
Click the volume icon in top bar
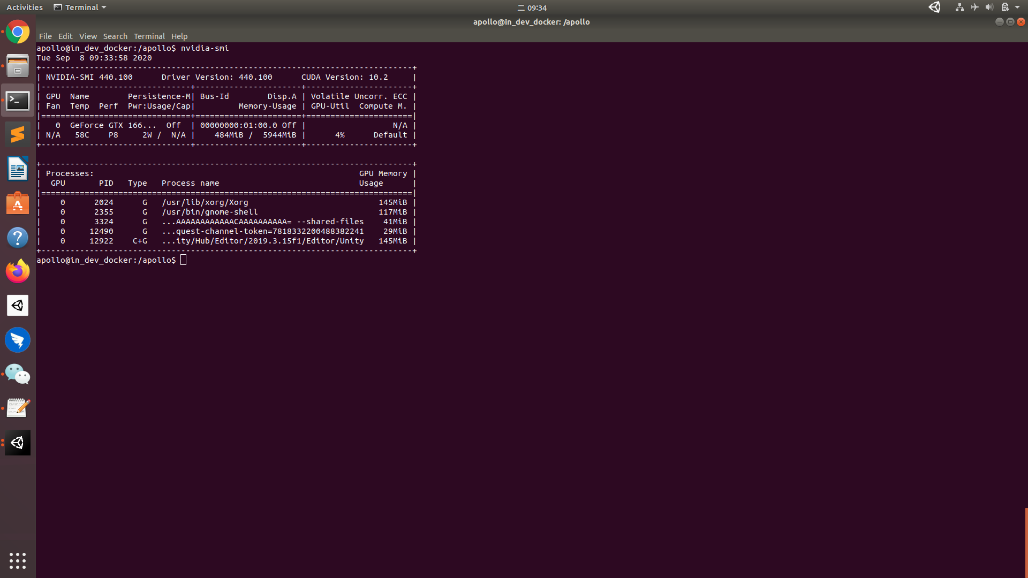(989, 7)
